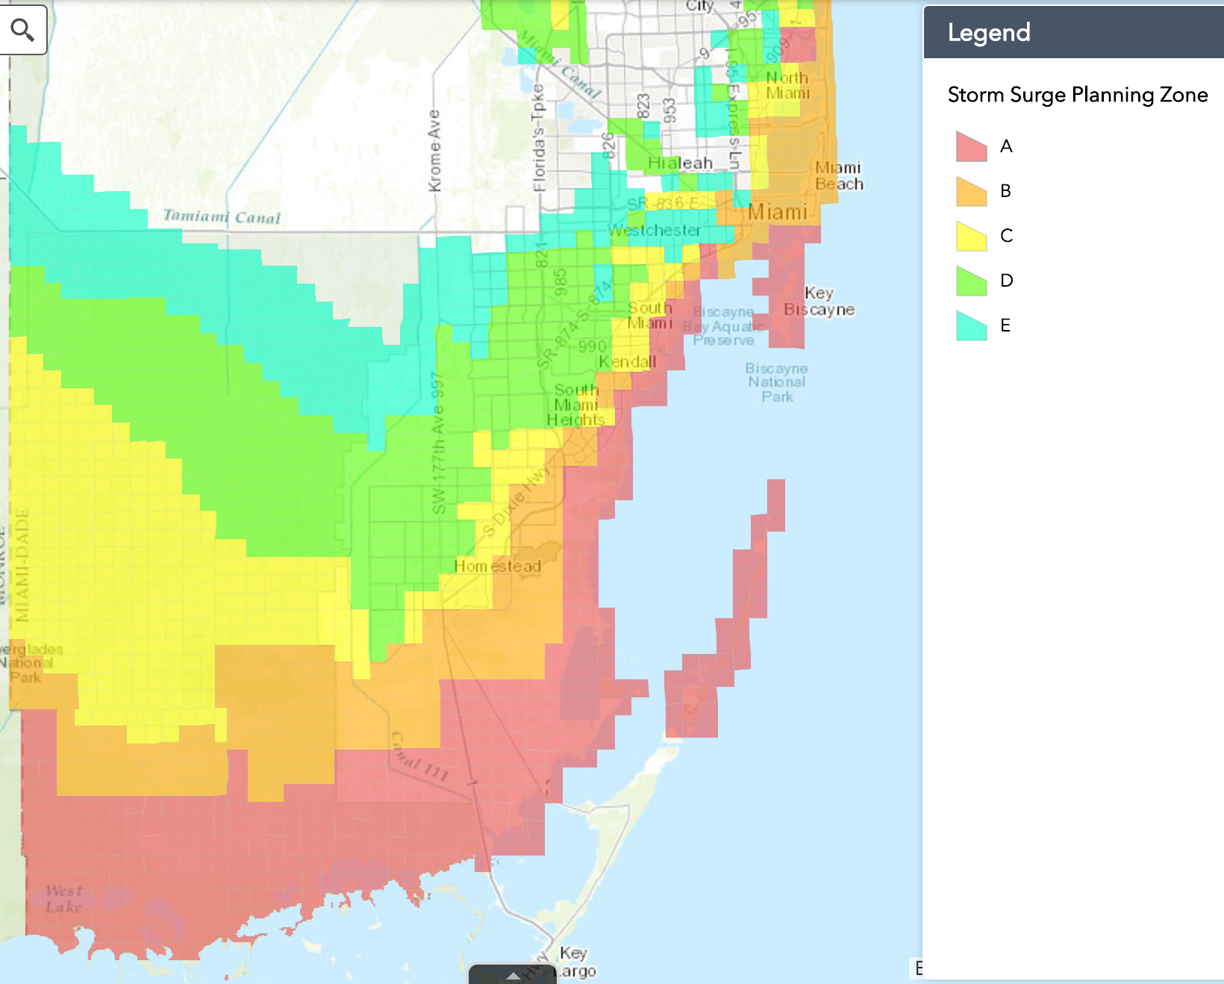The image size is (1224, 984).
Task: Click the orange Zone B legend swatch
Action: tap(971, 191)
